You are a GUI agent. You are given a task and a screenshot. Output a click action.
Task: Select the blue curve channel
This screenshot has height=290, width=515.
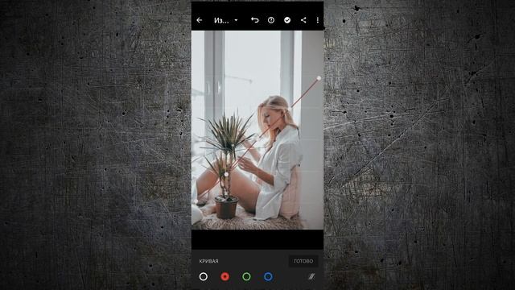click(268, 276)
